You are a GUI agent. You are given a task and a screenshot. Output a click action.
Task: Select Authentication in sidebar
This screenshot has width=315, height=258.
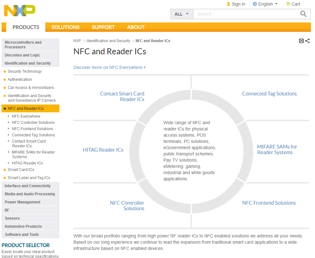[20, 80]
